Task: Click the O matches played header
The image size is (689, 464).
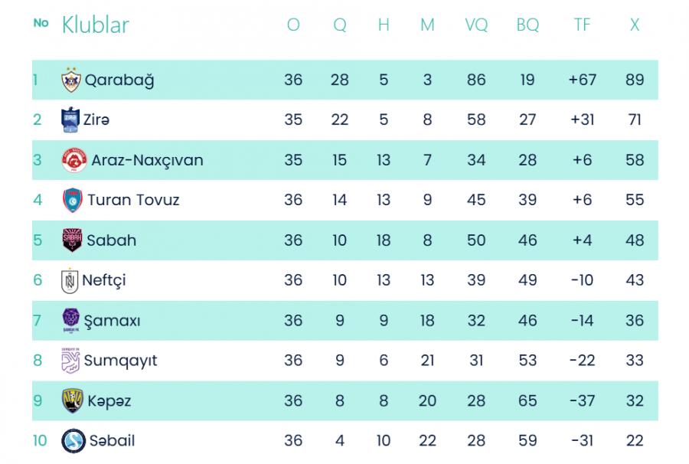Action: [x=293, y=25]
